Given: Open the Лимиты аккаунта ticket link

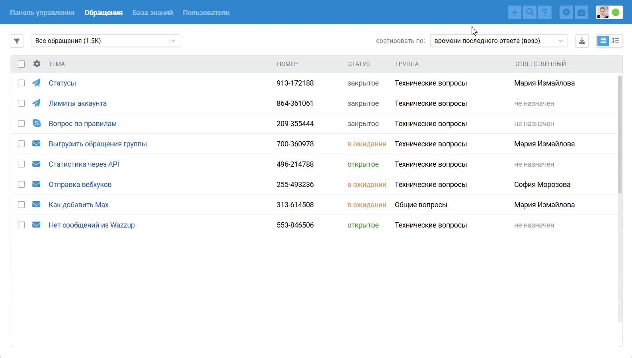Looking at the screenshot, I should coord(78,103).
